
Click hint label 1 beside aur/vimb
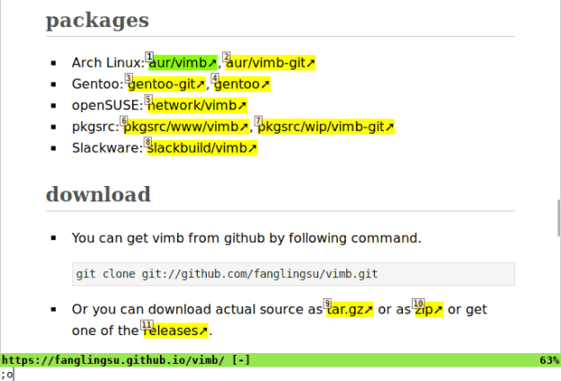(150, 57)
